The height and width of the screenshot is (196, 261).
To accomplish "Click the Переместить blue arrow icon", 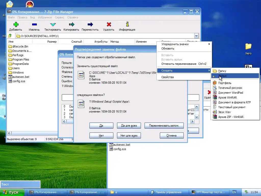I will coord(90,24).
